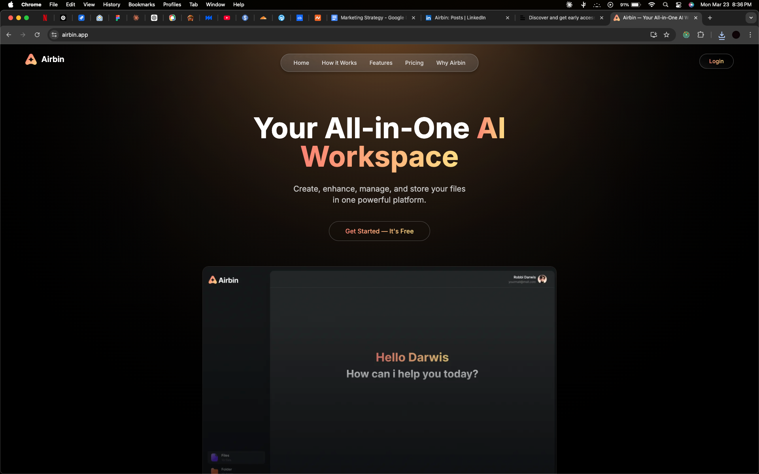This screenshot has height=474, width=759.
Task: View site information for airbin.app
Action: click(x=54, y=35)
